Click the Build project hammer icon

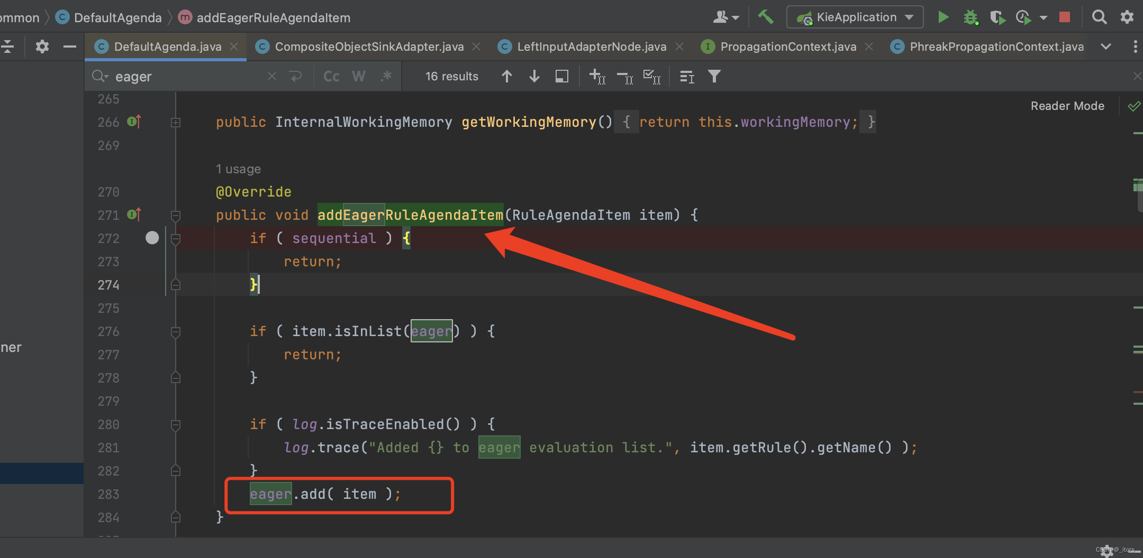point(765,17)
